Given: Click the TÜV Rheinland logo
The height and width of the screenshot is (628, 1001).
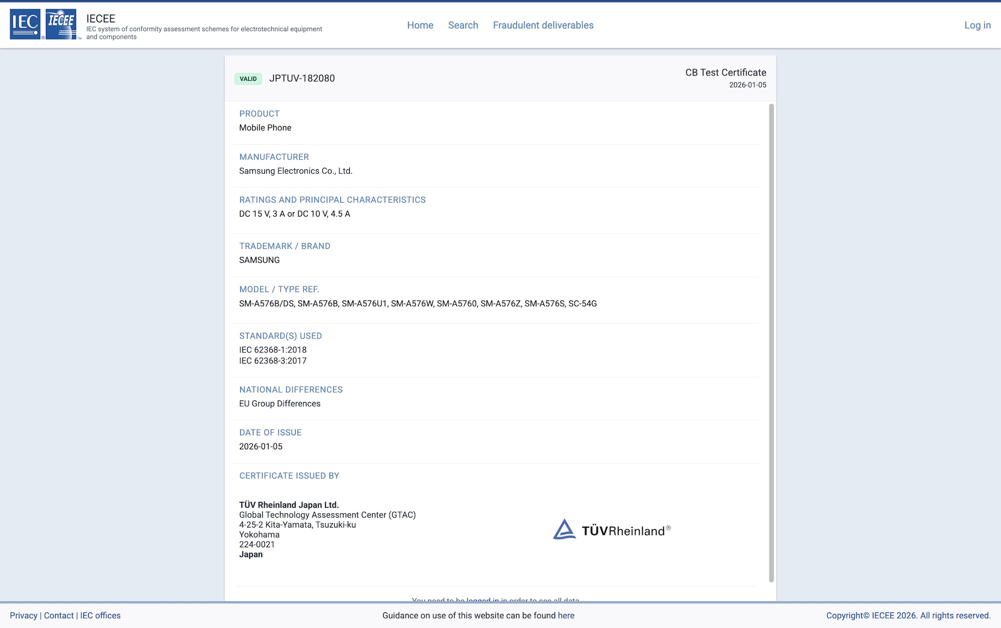Looking at the screenshot, I should pyautogui.click(x=612, y=530).
